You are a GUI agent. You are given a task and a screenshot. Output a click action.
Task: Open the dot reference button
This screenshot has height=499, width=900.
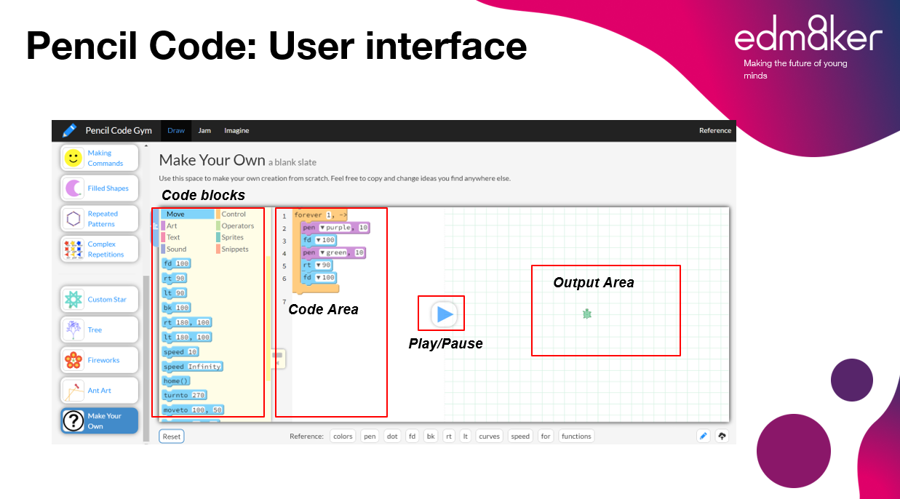click(392, 436)
